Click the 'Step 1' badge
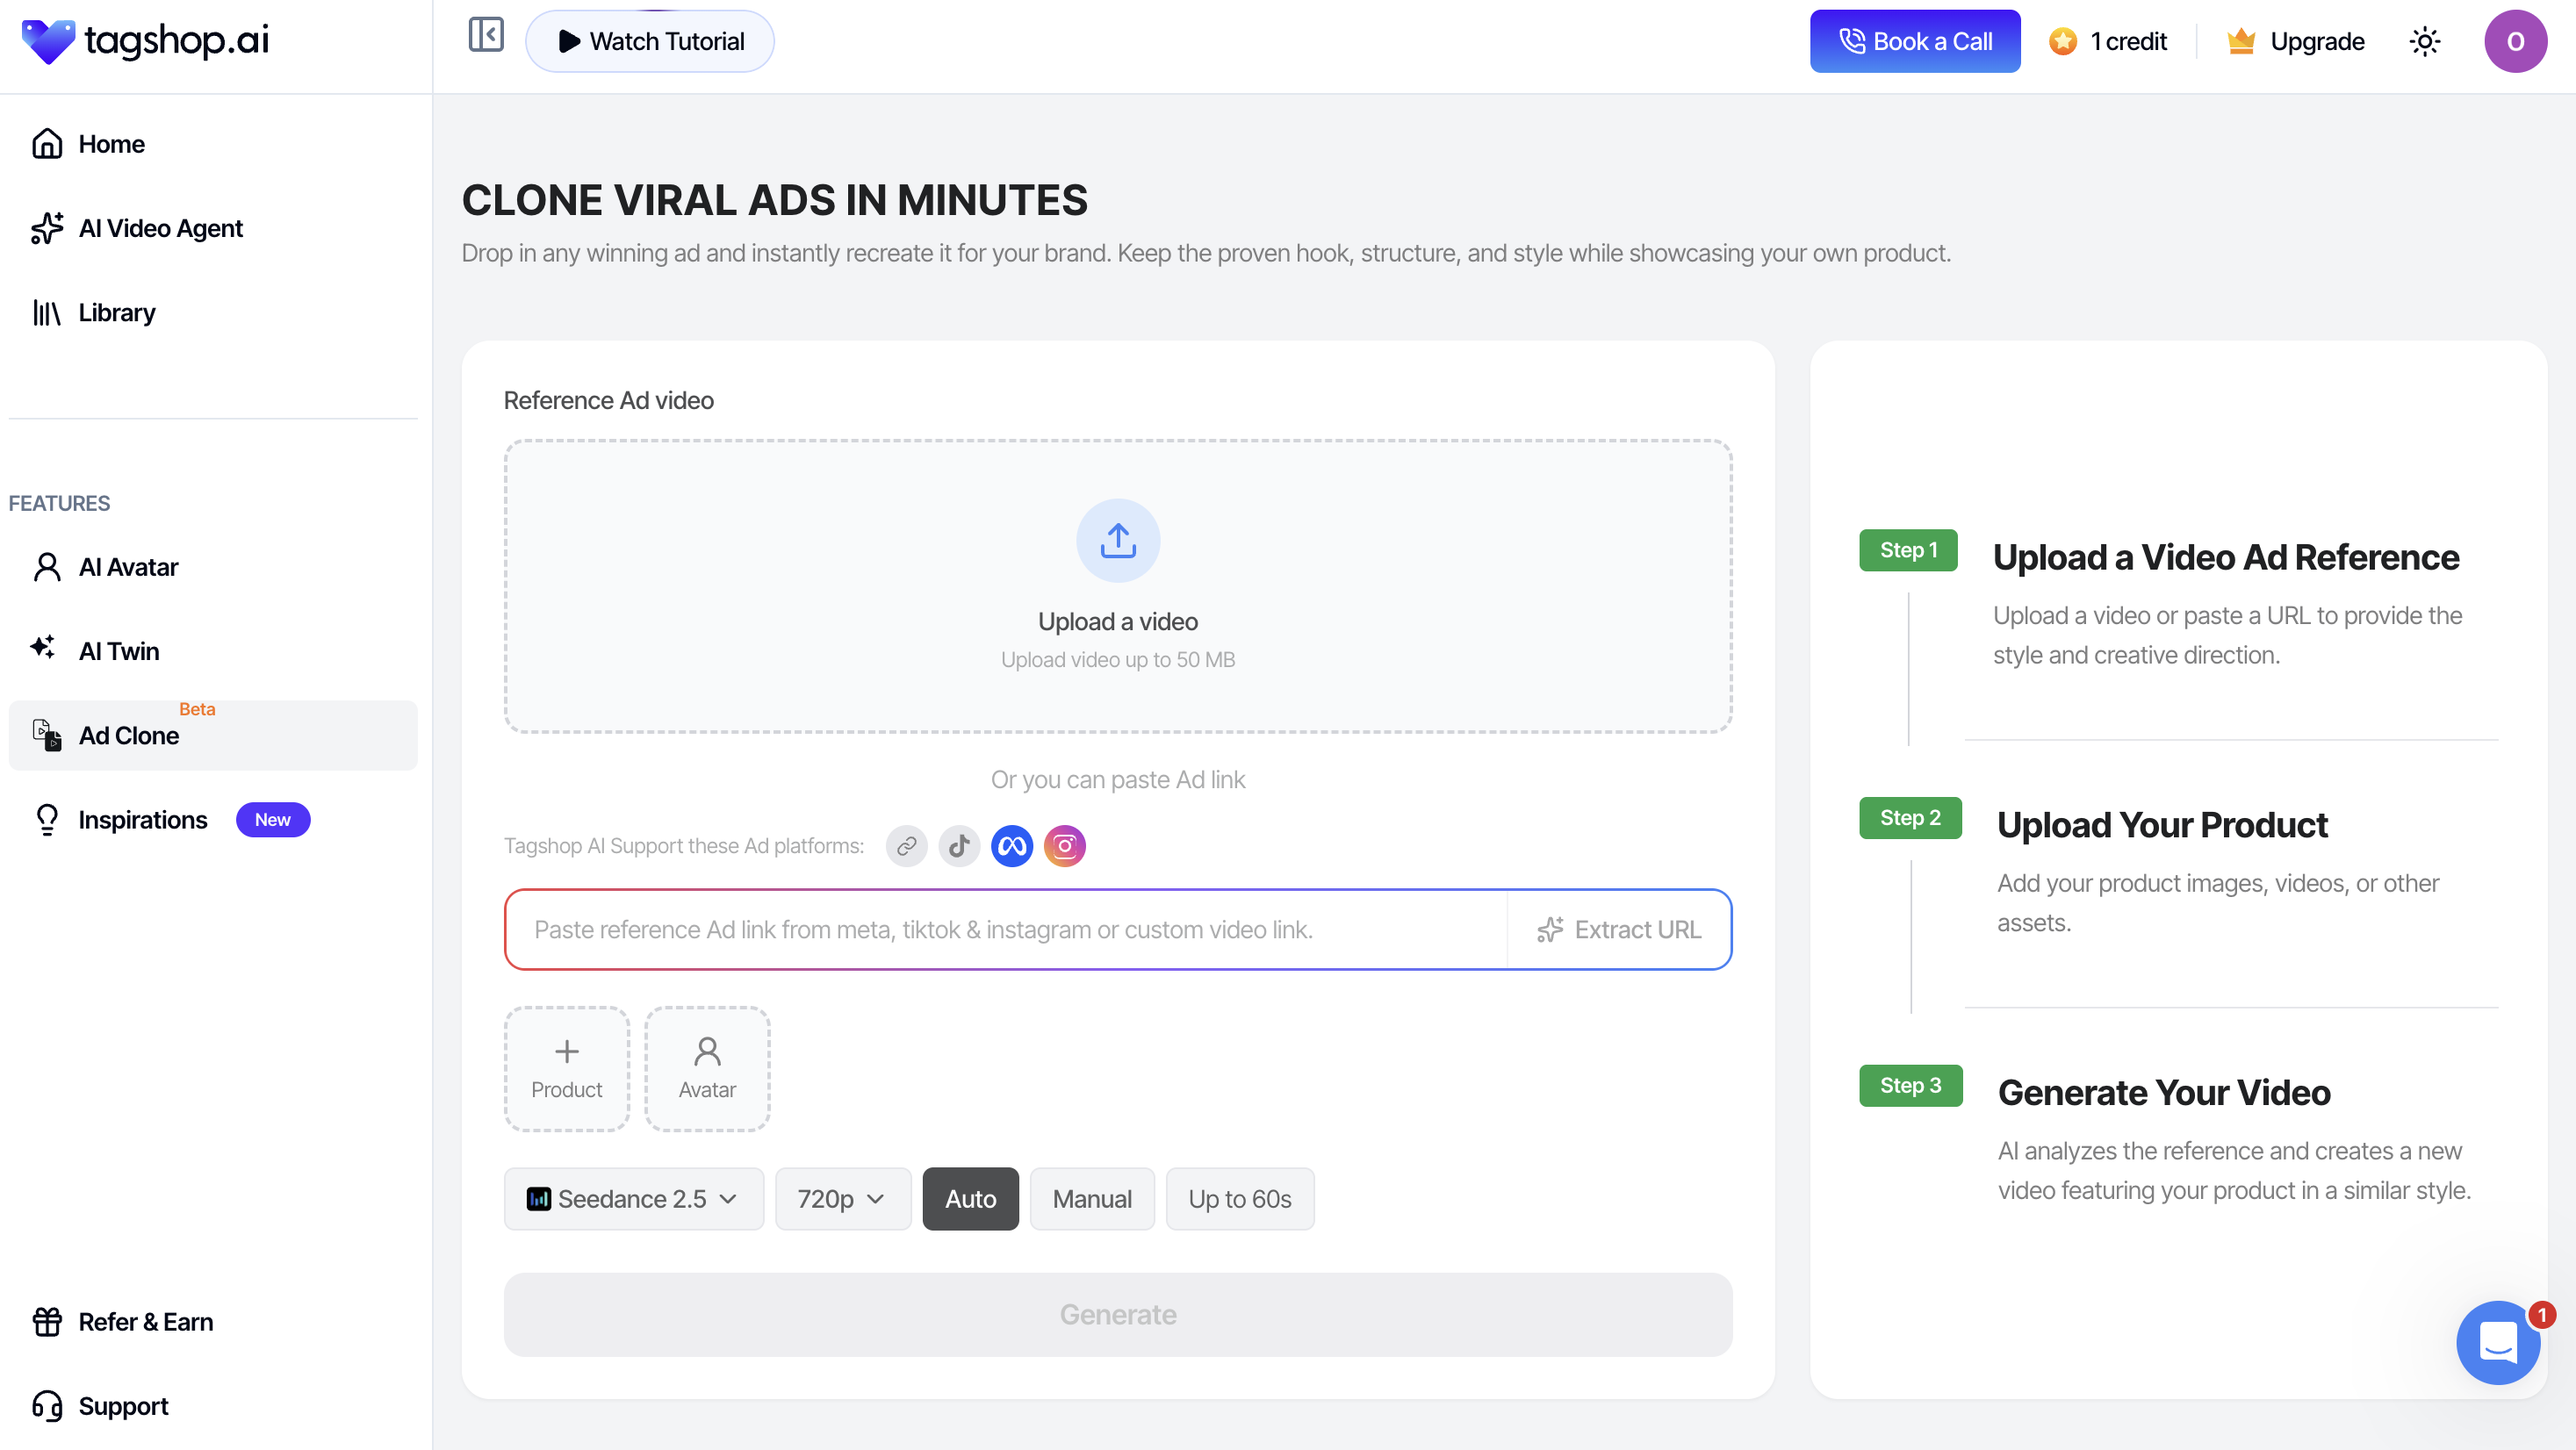The image size is (2576, 1450). click(1908, 550)
